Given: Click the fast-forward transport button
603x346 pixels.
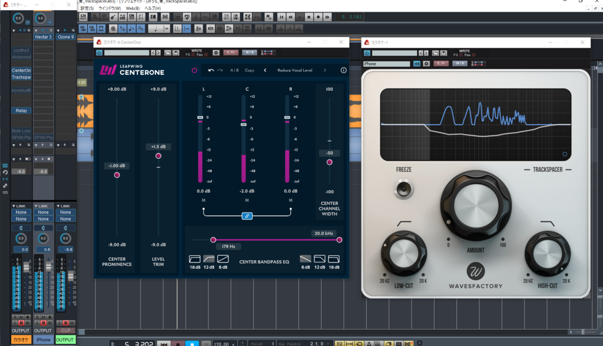Looking at the screenshot, I should coord(327,17).
